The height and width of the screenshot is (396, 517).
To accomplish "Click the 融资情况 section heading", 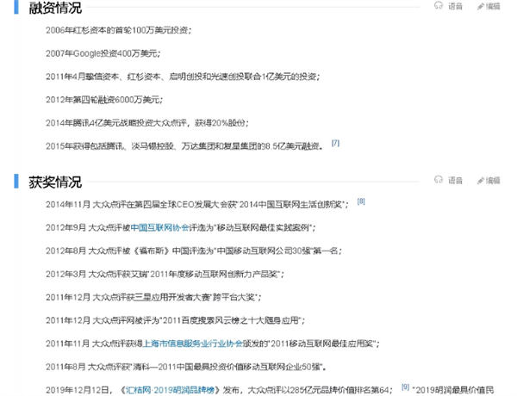I will pos(55,9).
